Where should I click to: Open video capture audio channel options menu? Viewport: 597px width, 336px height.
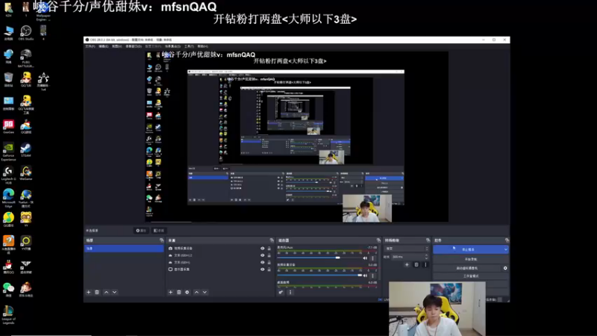(372, 275)
